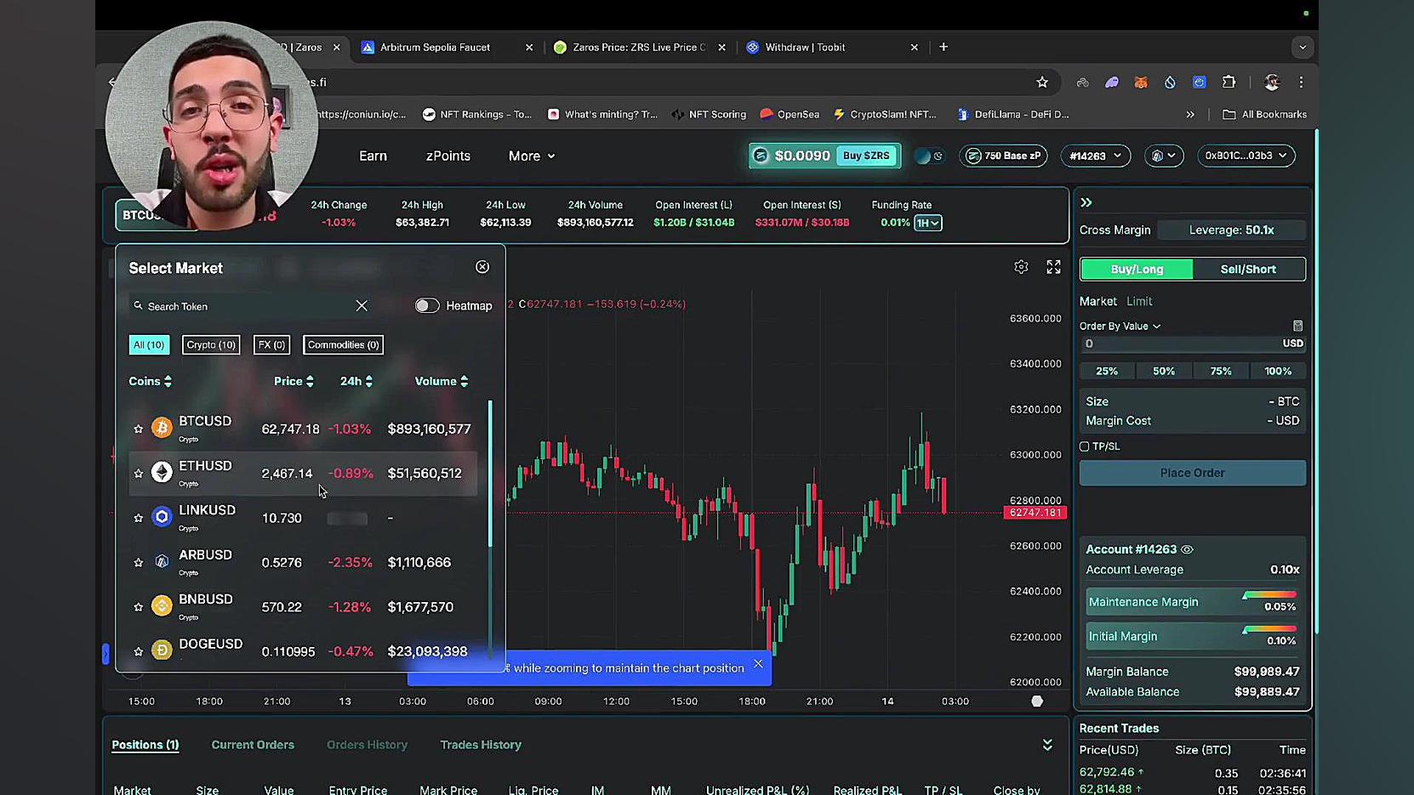
Task: Open account #14263 dropdown
Action: [1095, 156]
